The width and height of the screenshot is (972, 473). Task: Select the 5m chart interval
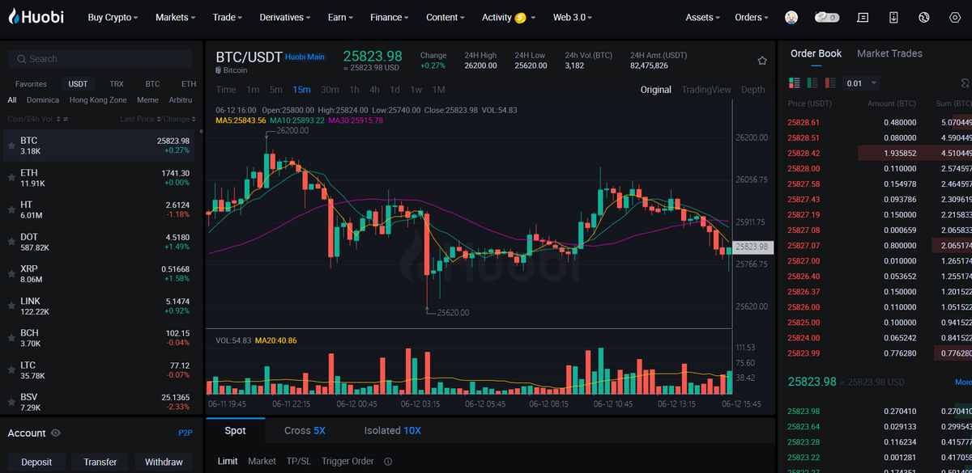(276, 90)
